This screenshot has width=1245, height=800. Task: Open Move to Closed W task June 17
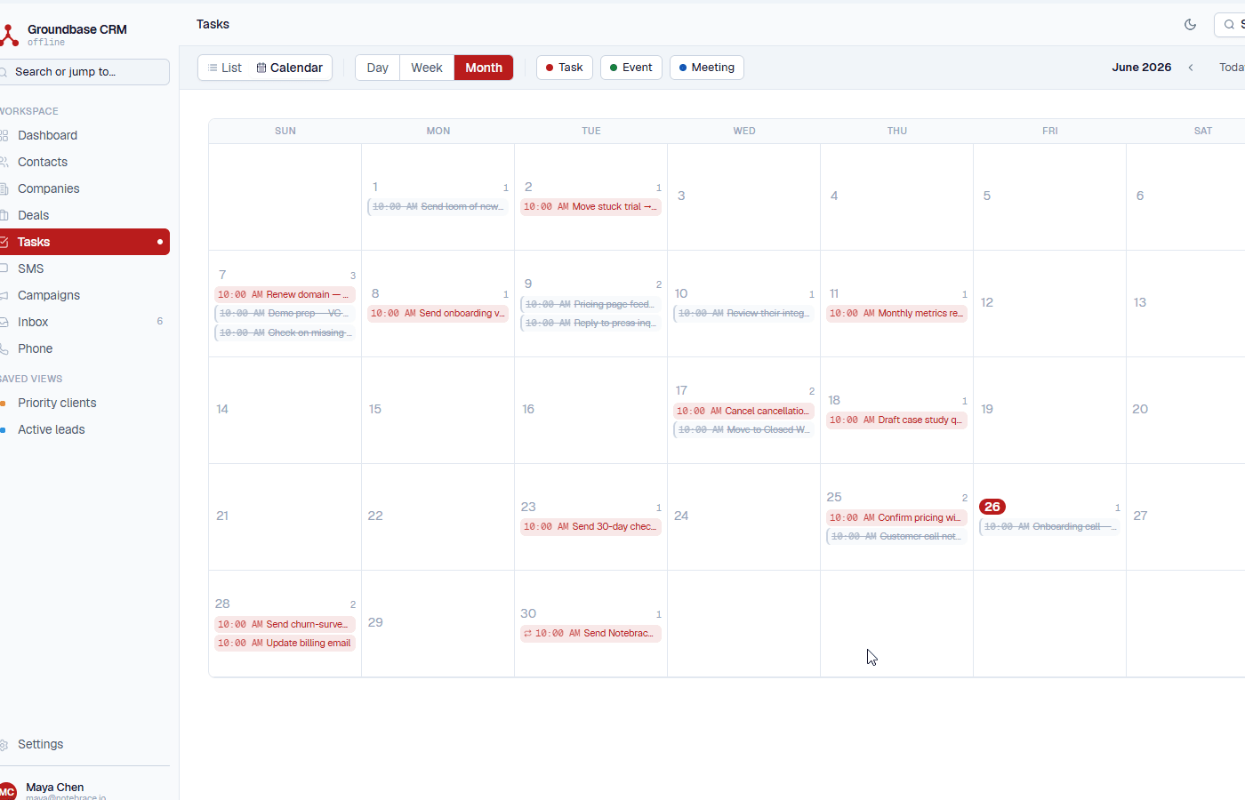point(743,429)
